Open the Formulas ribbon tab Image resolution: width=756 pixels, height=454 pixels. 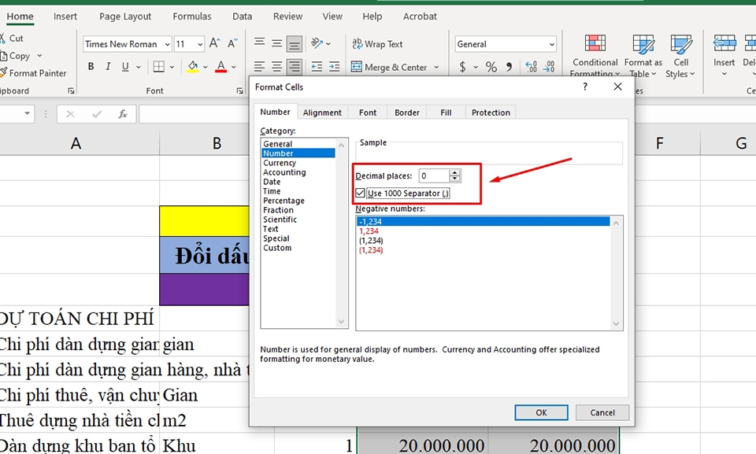tap(192, 17)
